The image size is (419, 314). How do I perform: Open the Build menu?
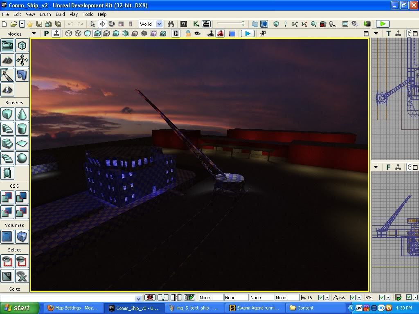60,14
